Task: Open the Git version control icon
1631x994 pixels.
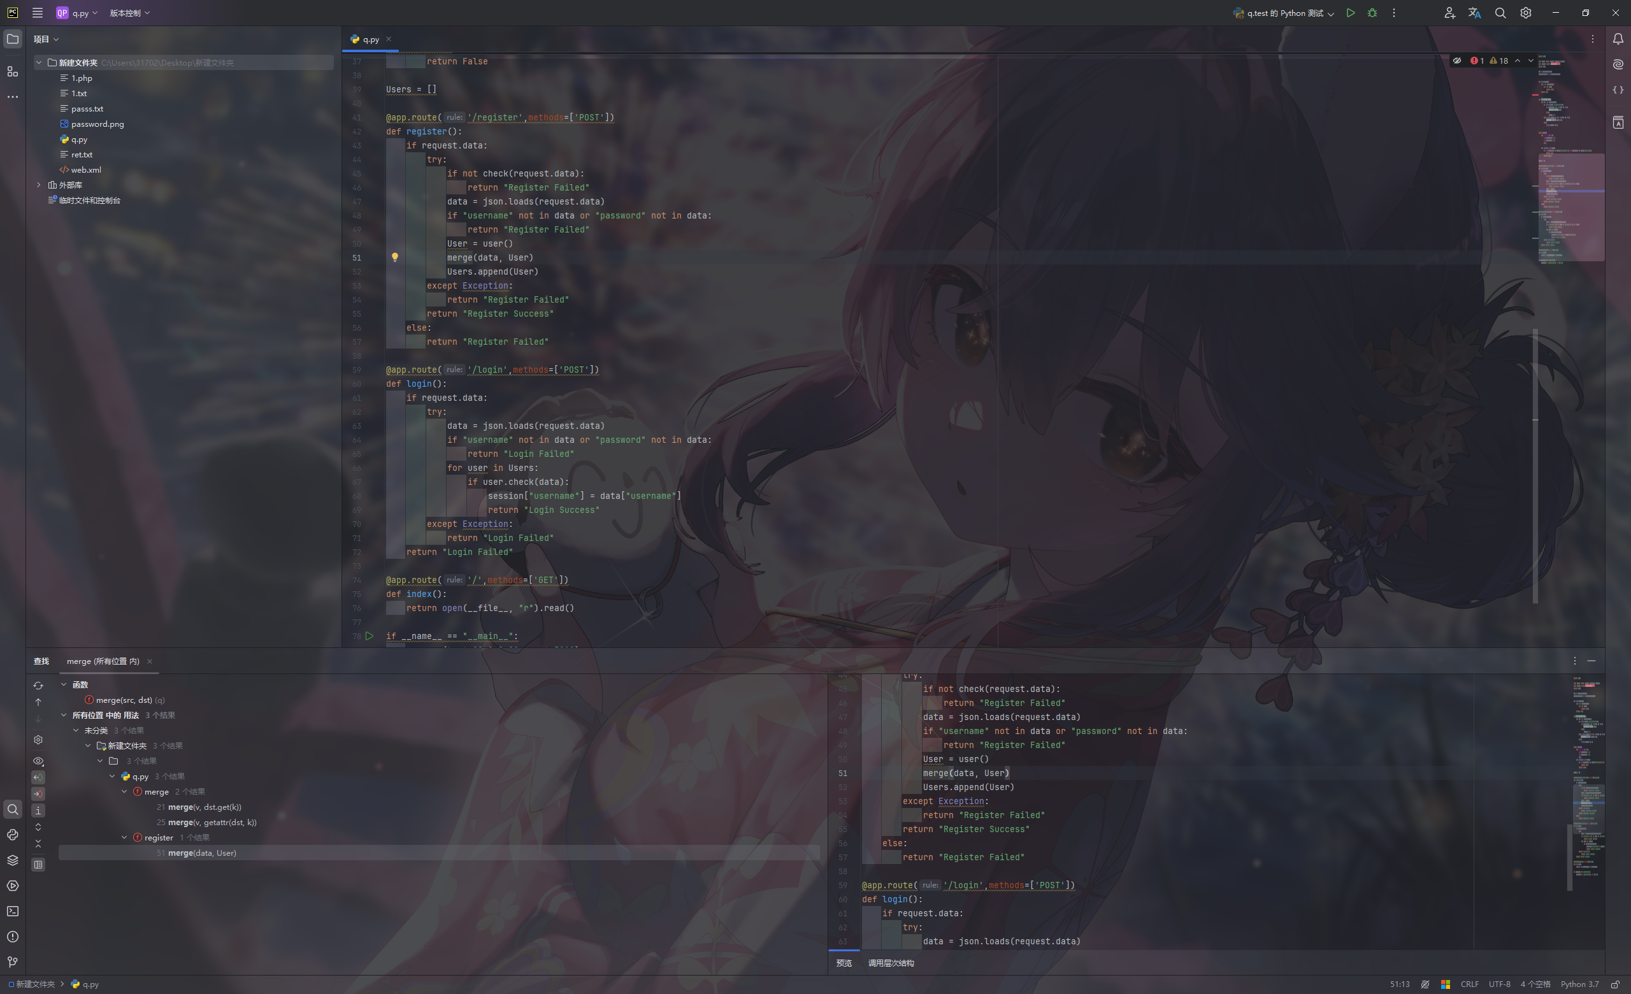Action: [13, 962]
